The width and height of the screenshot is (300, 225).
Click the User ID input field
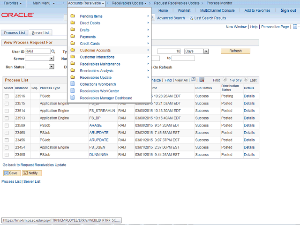point(37,51)
